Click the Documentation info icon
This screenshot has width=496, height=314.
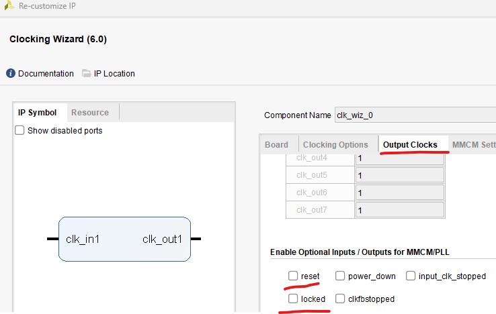point(11,74)
